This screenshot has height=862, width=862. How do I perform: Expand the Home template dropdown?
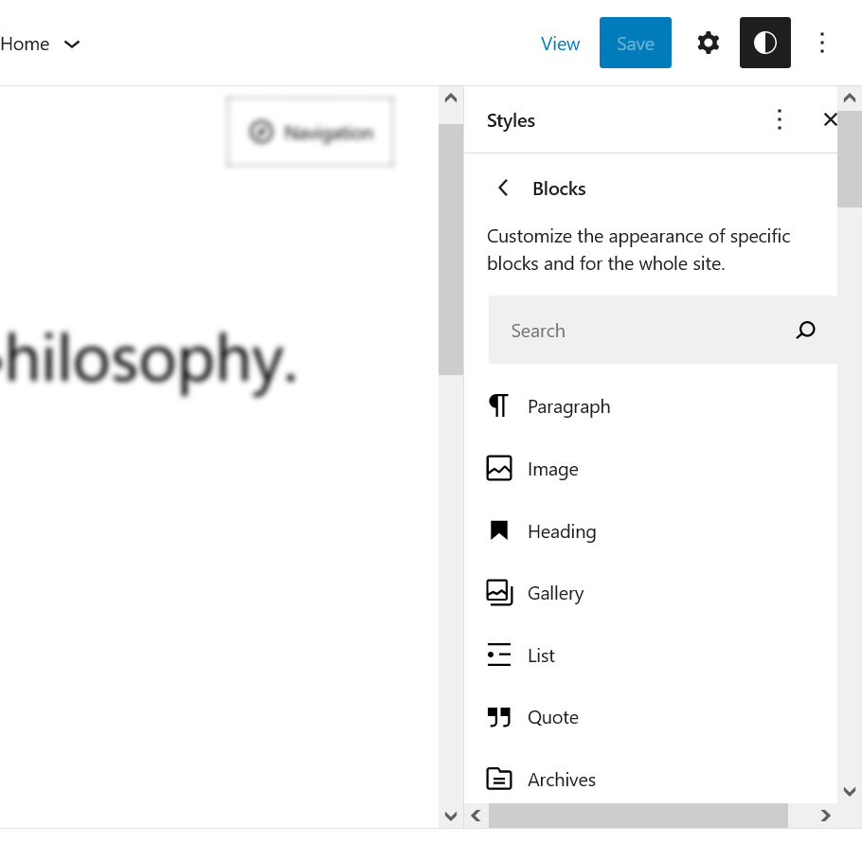click(x=72, y=44)
